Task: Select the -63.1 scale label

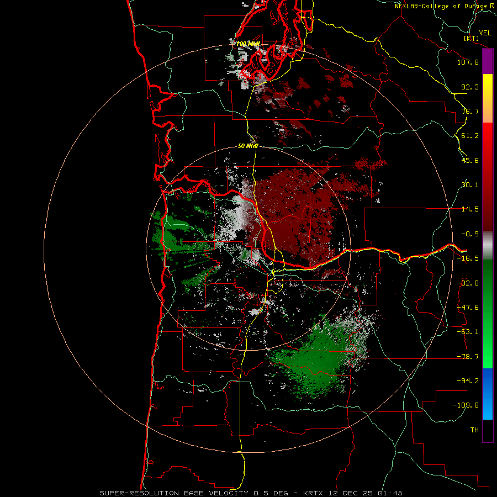Action: pos(468,332)
